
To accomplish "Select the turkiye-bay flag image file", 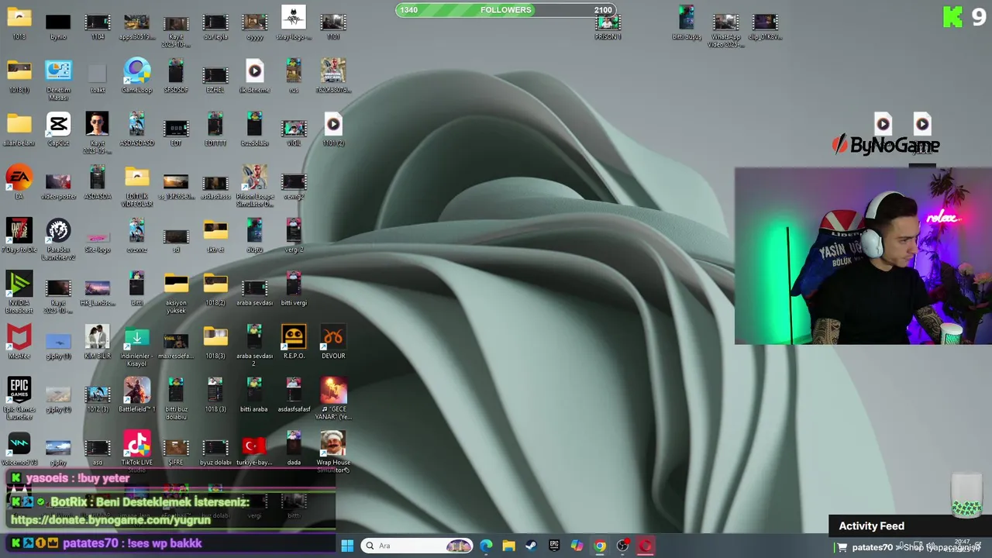I will [x=254, y=449].
